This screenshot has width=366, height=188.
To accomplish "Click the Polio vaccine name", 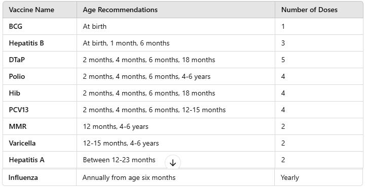I will click(17, 76).
